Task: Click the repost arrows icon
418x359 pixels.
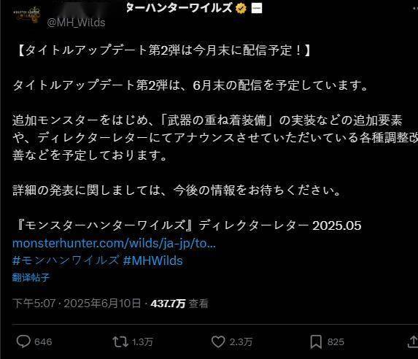Action: pos(120,341)
